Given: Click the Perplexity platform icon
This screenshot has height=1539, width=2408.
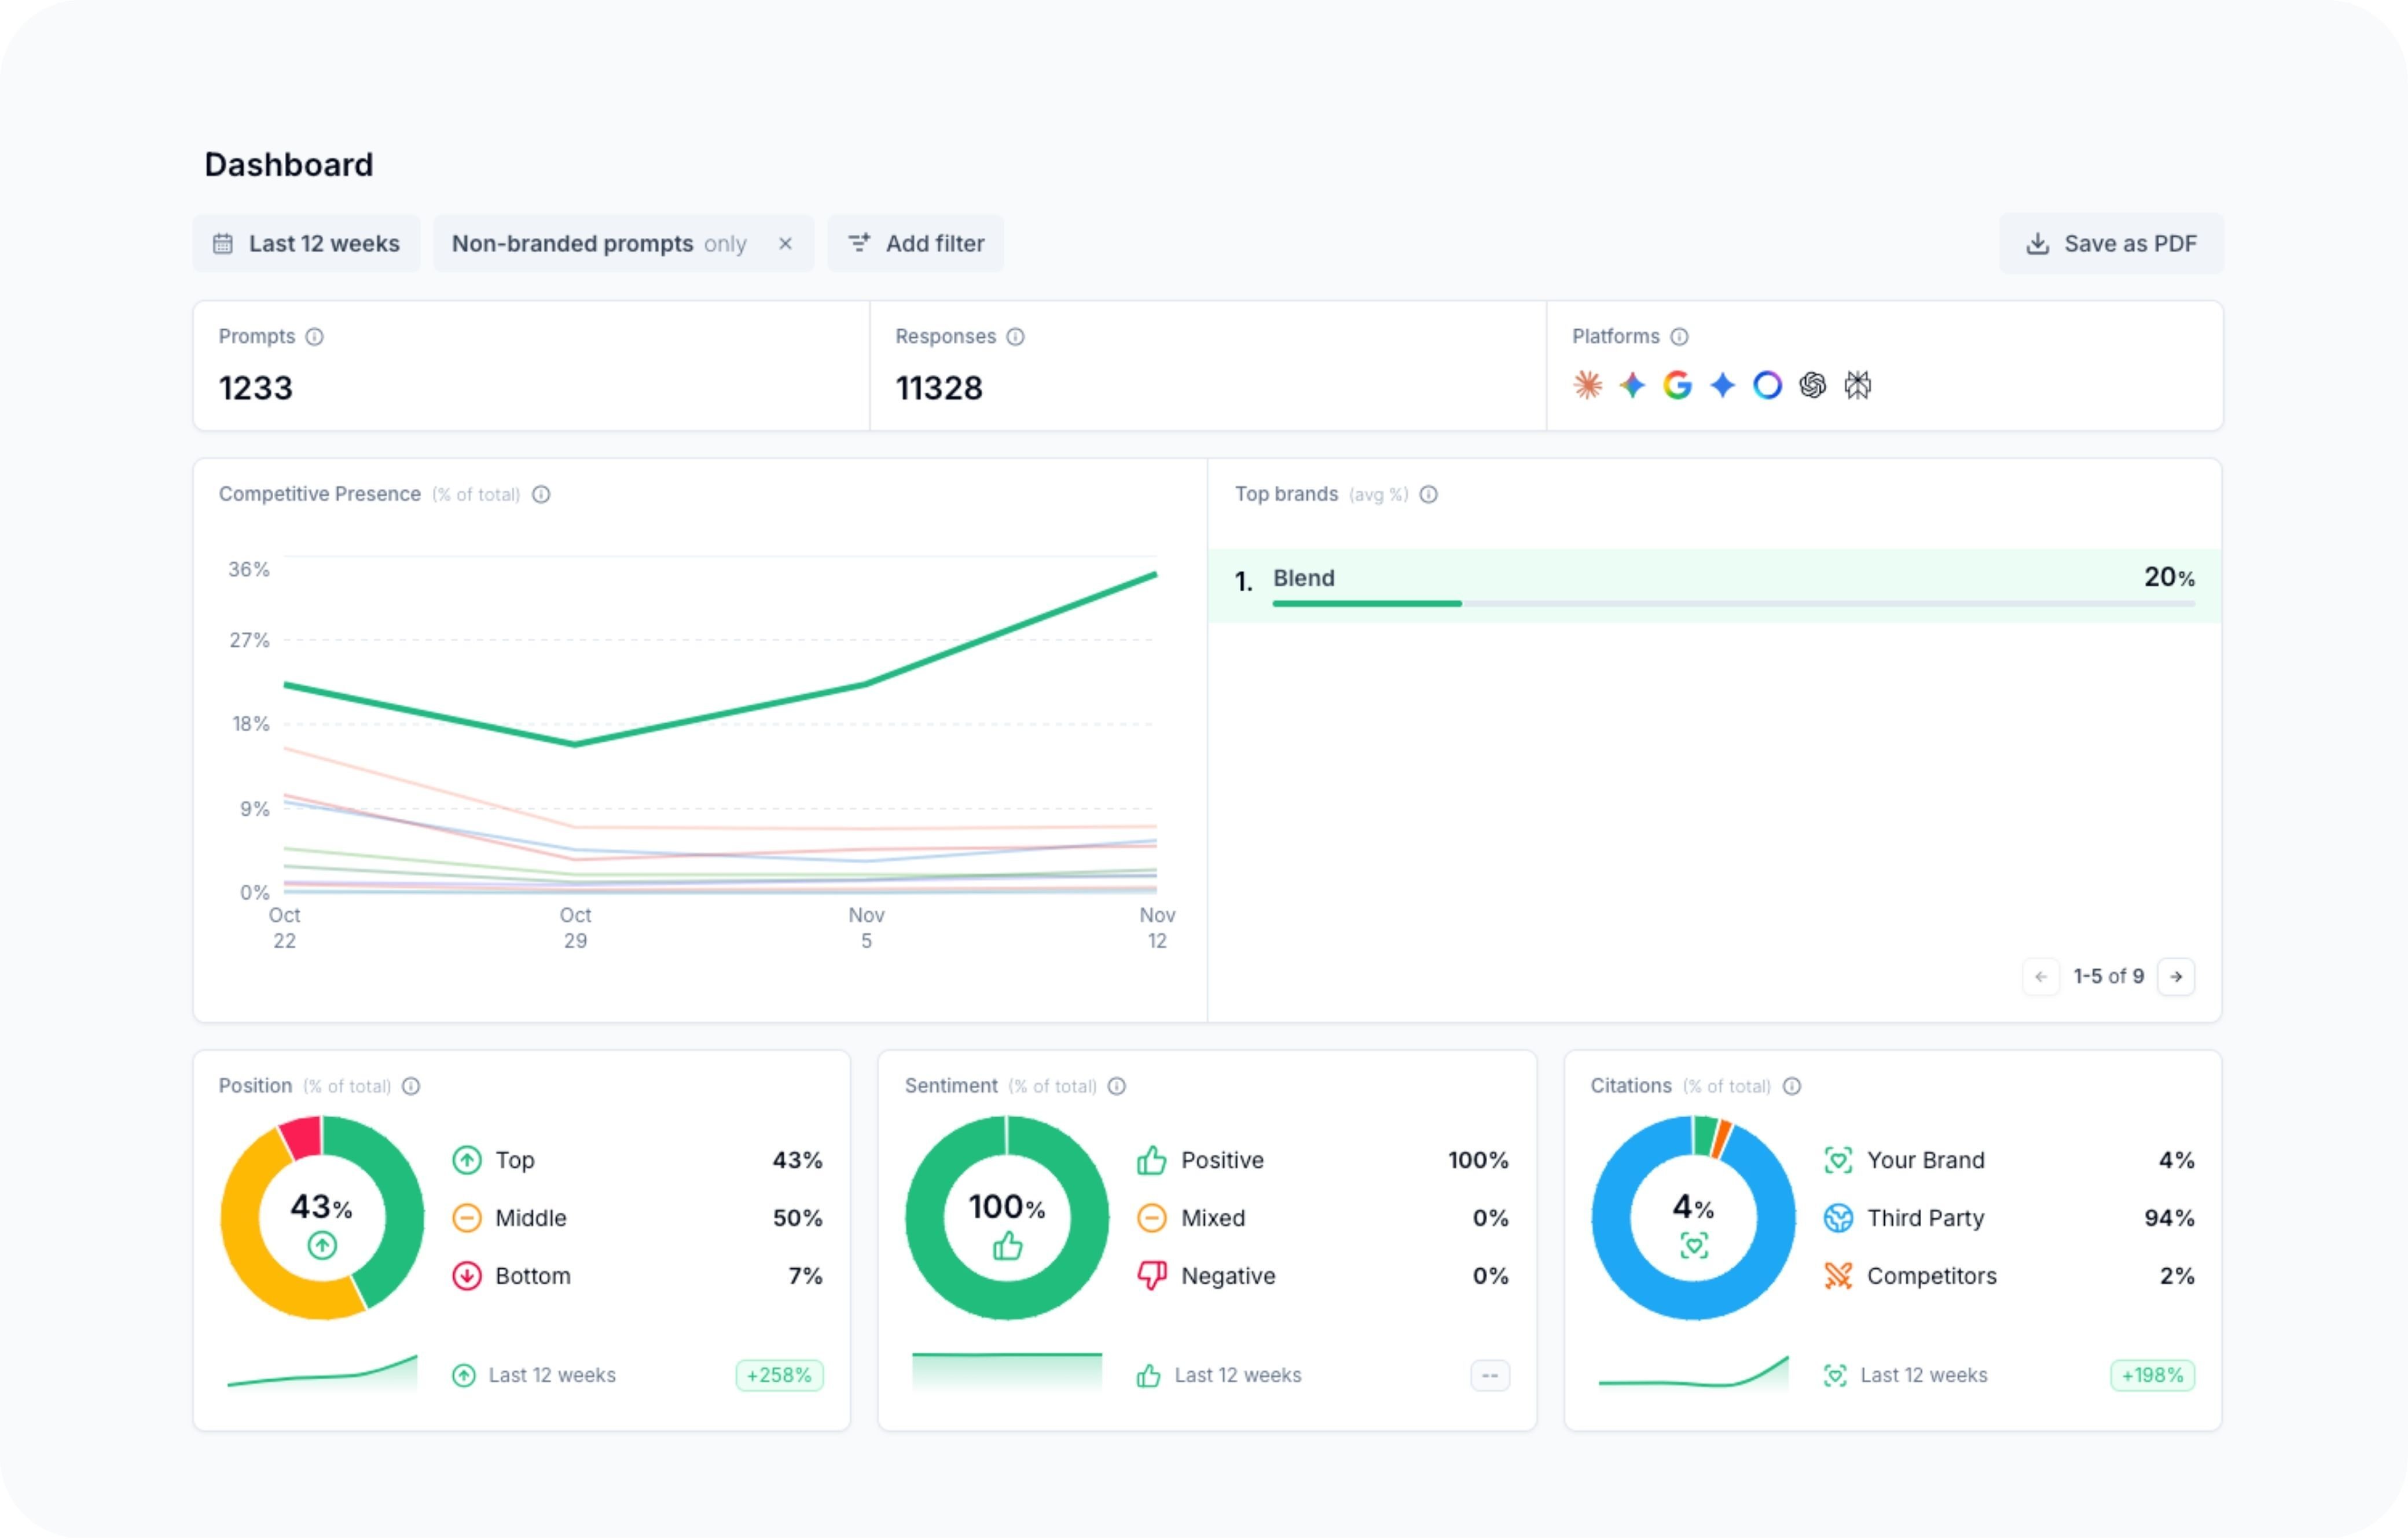Looking at the screenshot, I should coord(1857,385).
